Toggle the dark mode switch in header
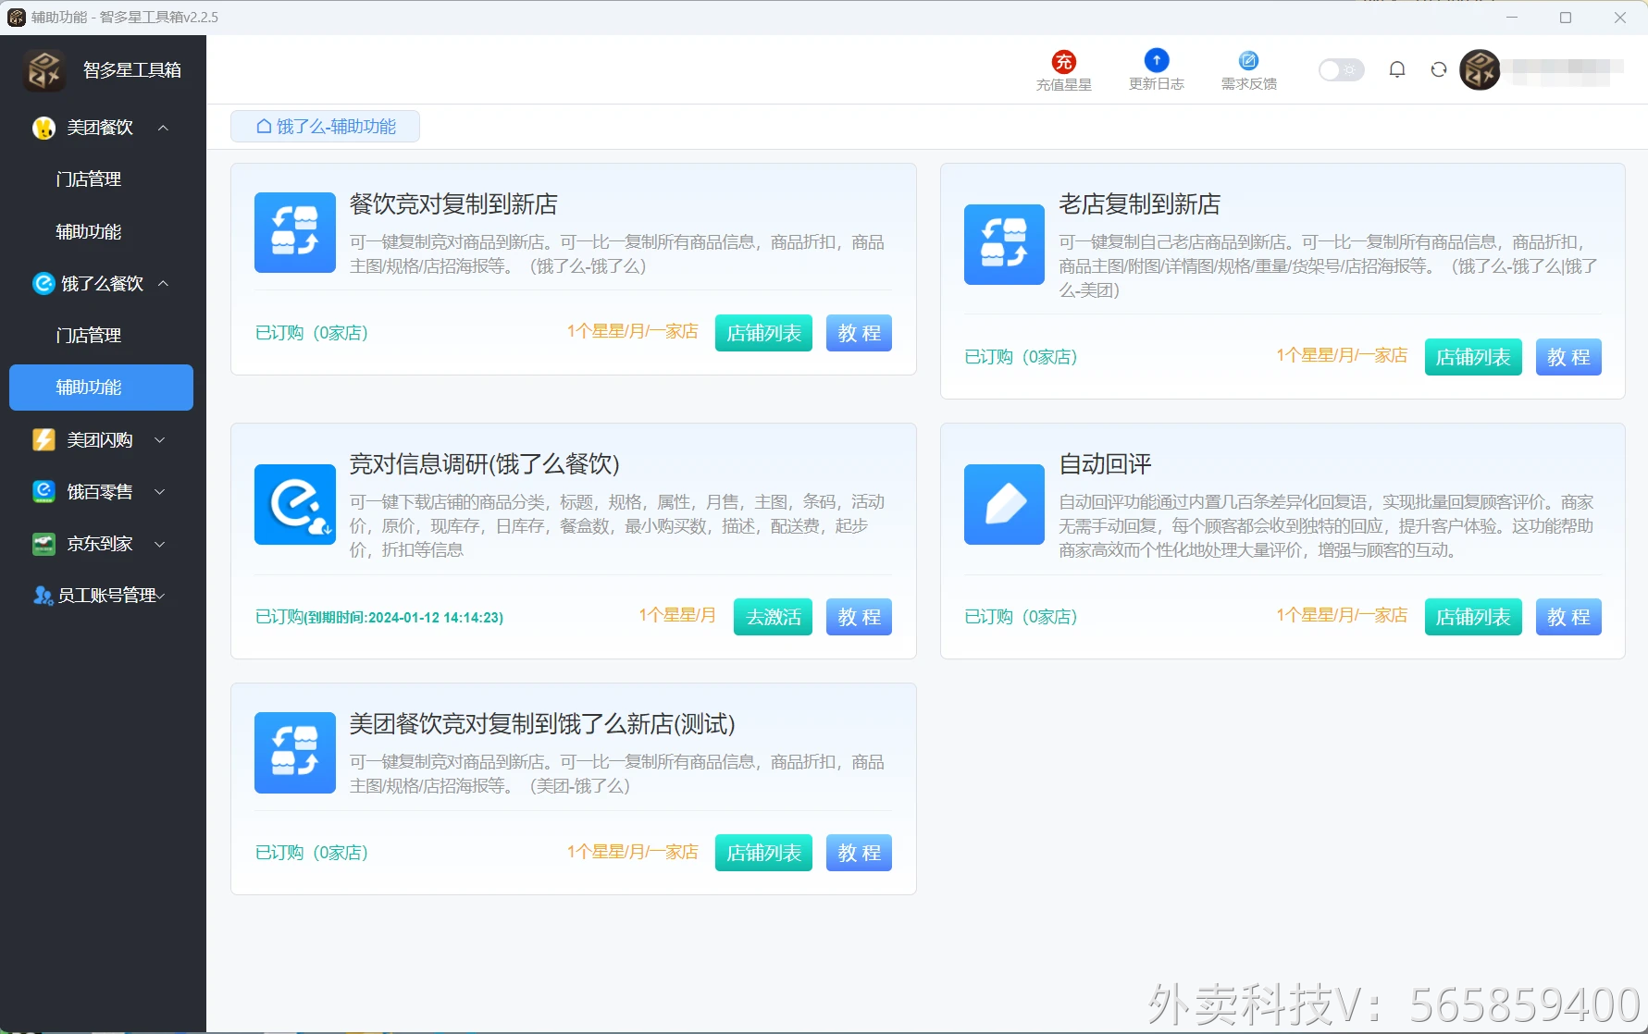Screen dimensions: 1648x1034 point(1341,69)
